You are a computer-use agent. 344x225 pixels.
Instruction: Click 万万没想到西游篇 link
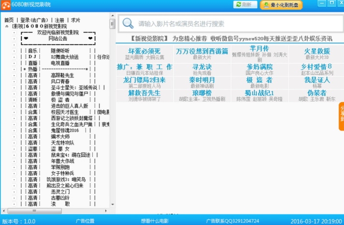coord(202,51)
